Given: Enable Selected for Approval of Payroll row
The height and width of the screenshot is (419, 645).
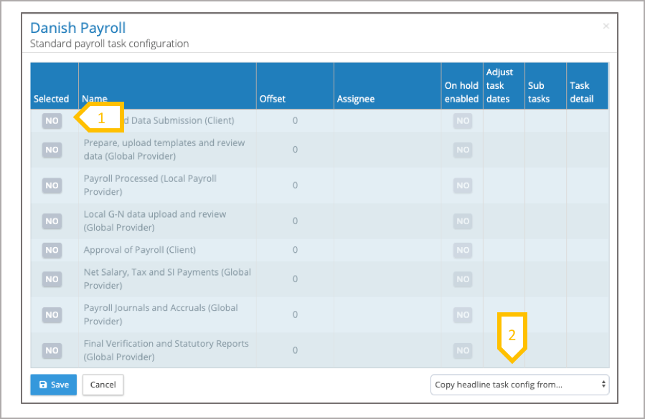Looking at the screenshot, I should 52,250.
